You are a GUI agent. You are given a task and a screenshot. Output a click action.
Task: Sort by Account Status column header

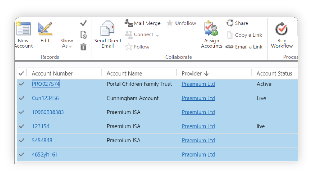click(x=274, y=73)
